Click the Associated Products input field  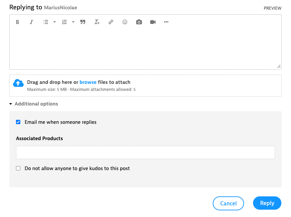(145, 152)
